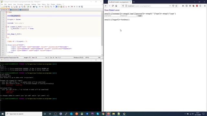Click the Password input field
This screenshot has height=116, width=207.
coord(129,16)
